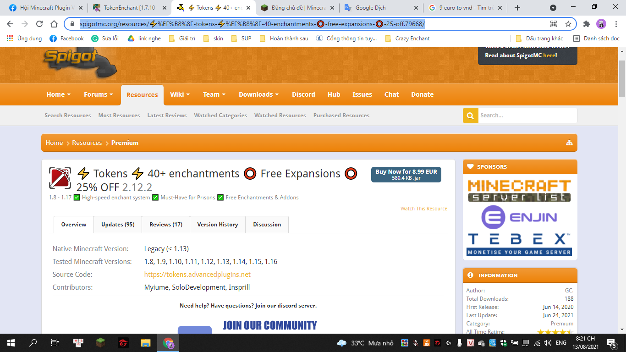Select the Overview tab
The width and height of the screenshot is (626, 352).
point(74,225)
